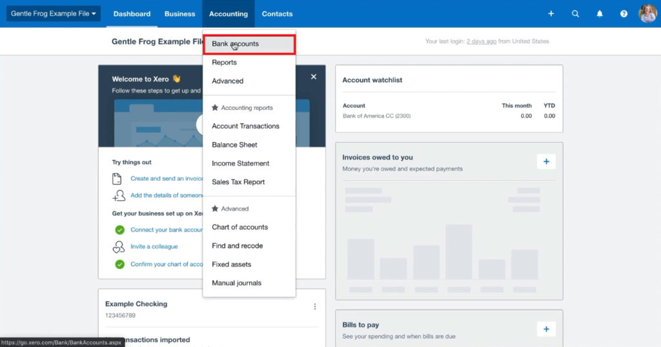Viewport: 661px width, 347px height.
Task: Choose Find and recode
Action: click(249, 246)
